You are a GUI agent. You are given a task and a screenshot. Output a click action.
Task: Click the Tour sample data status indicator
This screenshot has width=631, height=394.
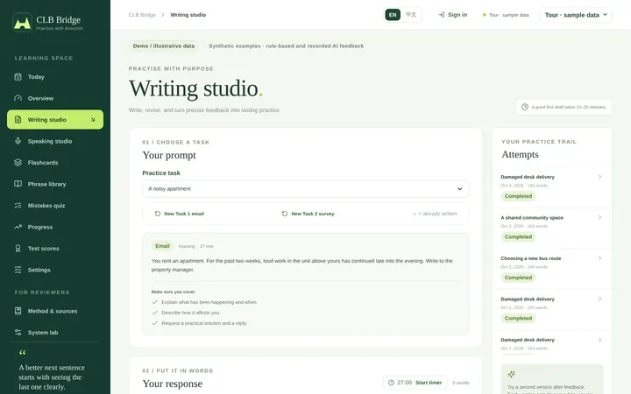pos(506,15)
